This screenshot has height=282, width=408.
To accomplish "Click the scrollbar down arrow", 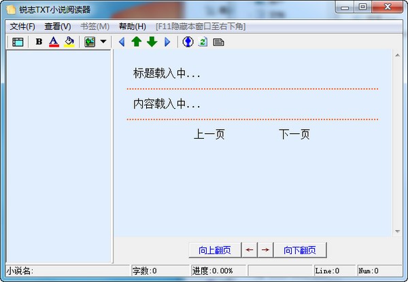I will [x=398, y=232].
